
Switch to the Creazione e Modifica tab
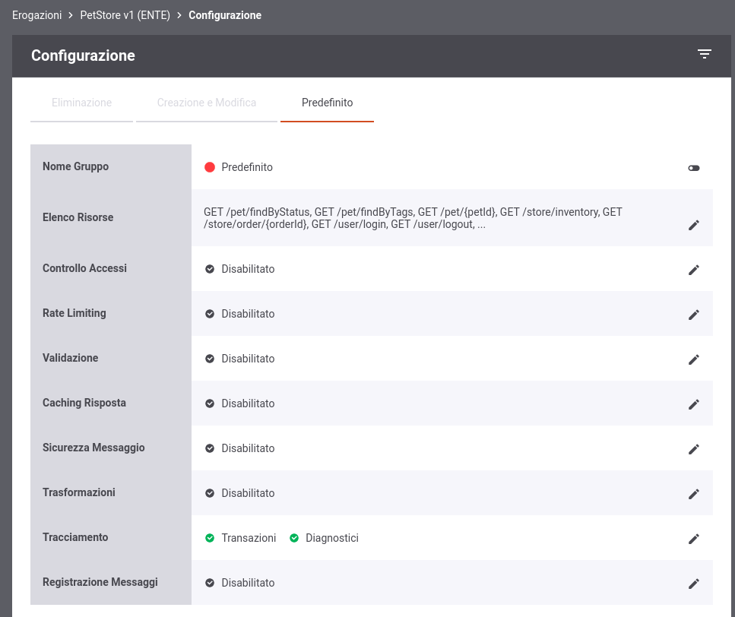tap(207, 103)
